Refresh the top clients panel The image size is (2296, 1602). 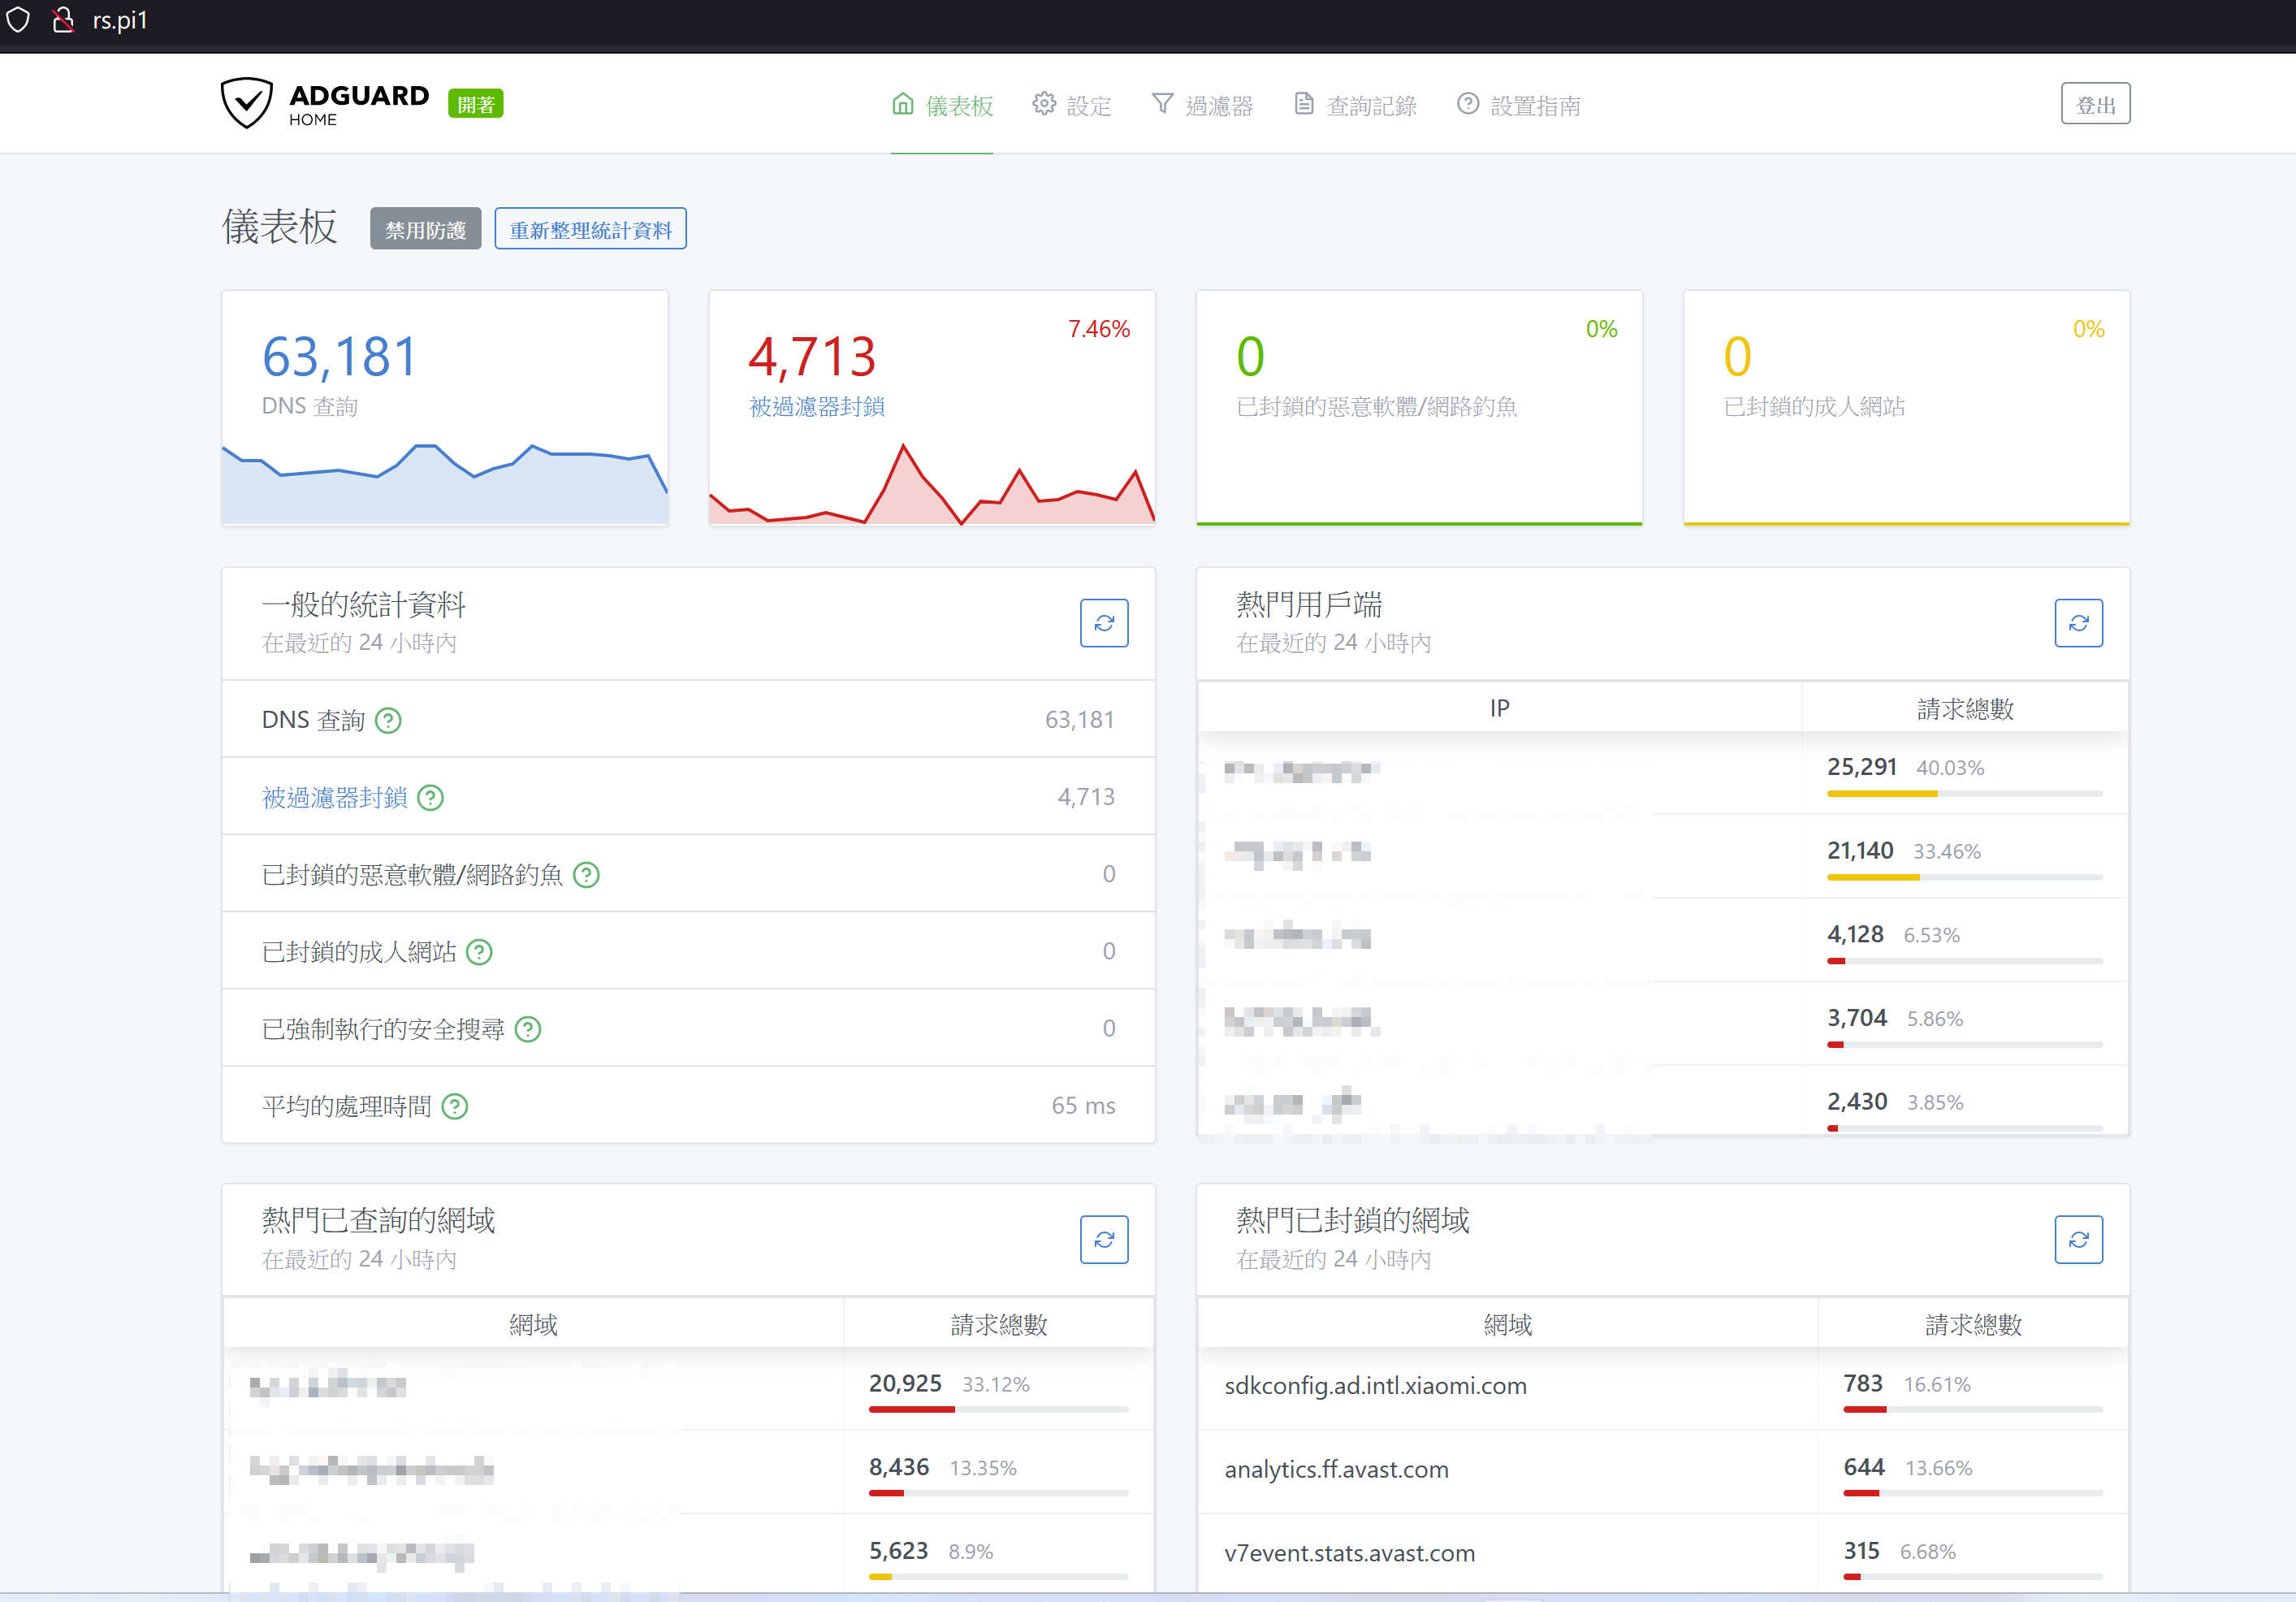(2078, 623)
